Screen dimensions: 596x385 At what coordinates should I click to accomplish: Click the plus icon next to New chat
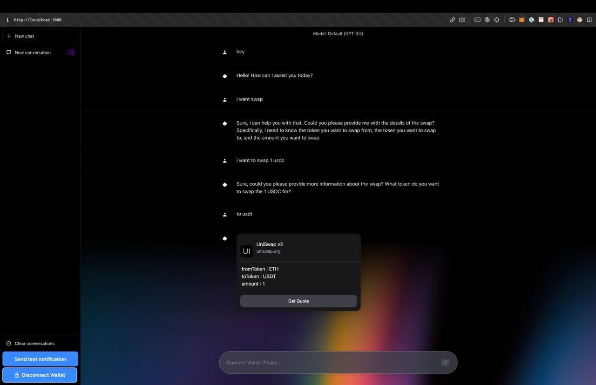pyautogui.click(x=9, y=36)
